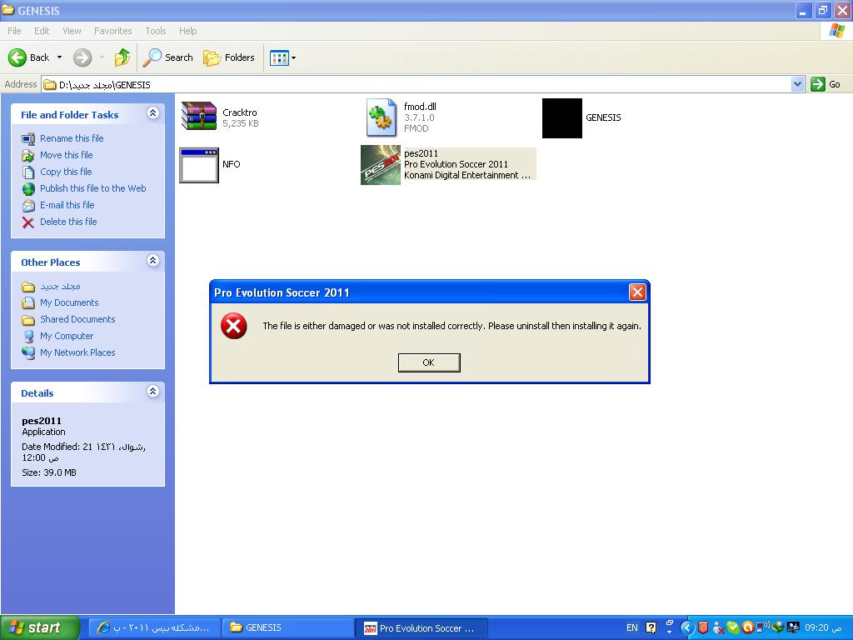The width and height of the screenshot is (853, 640).
Task: Open the Views dropdown button
Action: [x=283, y=57]
